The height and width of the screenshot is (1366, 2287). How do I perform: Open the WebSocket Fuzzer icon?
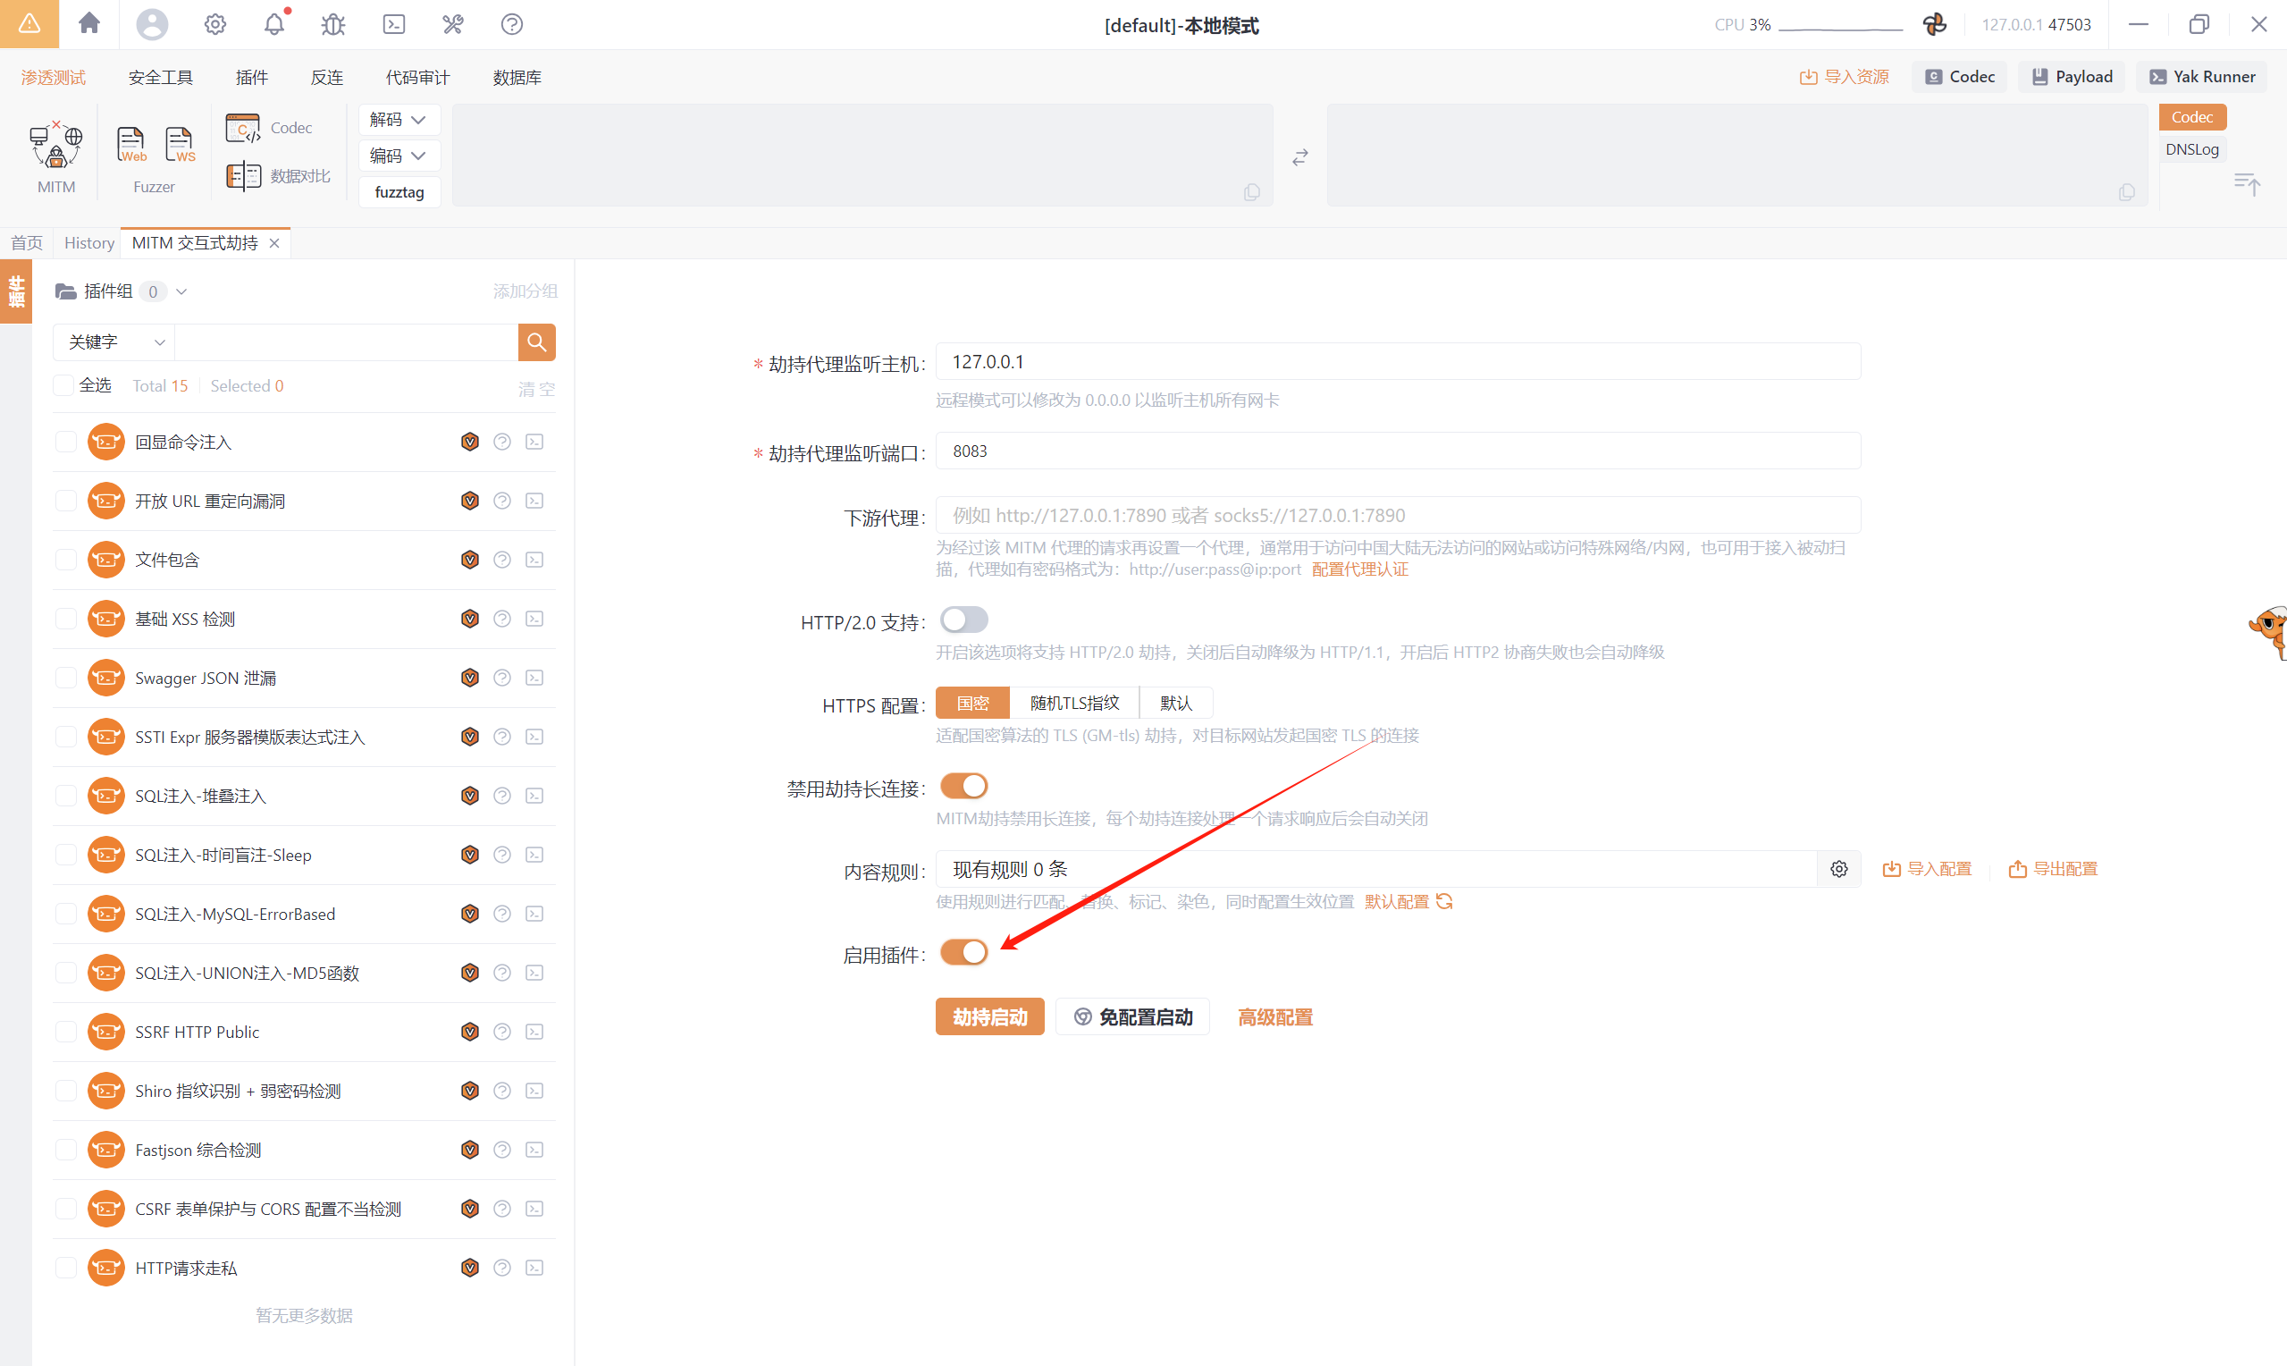click(180, 145)
